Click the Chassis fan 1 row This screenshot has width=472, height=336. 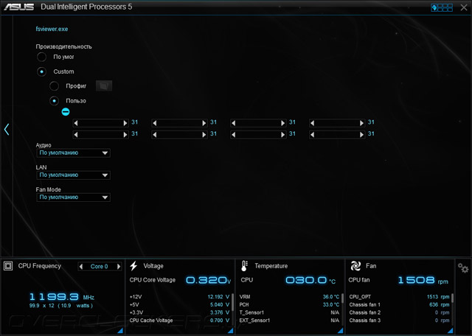click(x=399, y=305)
